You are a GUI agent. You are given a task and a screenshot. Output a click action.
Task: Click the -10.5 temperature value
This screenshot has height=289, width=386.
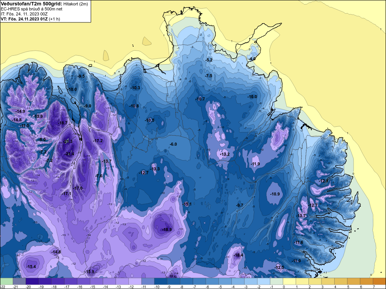(x=150, y=120)
